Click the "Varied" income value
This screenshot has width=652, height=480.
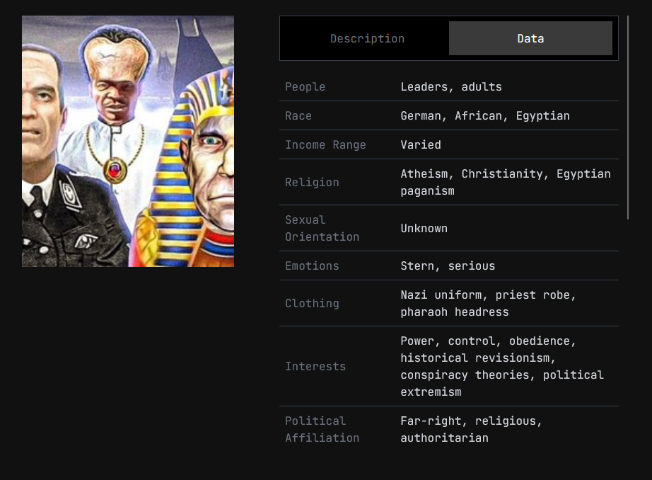coord(421,145)
